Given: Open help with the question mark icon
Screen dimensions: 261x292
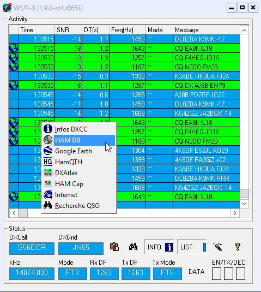Looking at the screenshot, I should tap(238, 247).
